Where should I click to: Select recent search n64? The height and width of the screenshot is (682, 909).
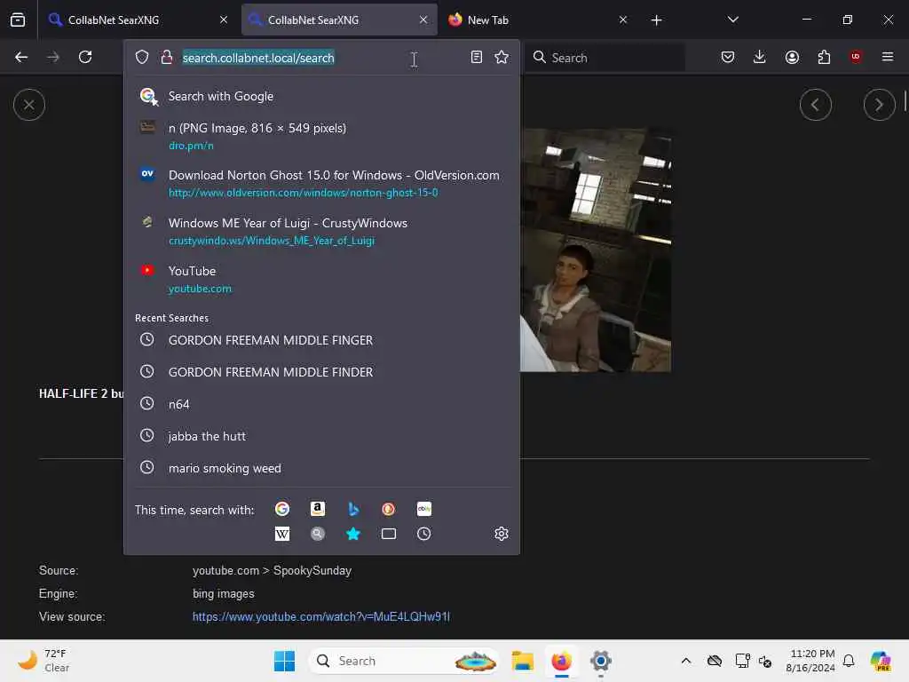pos(321,404)
